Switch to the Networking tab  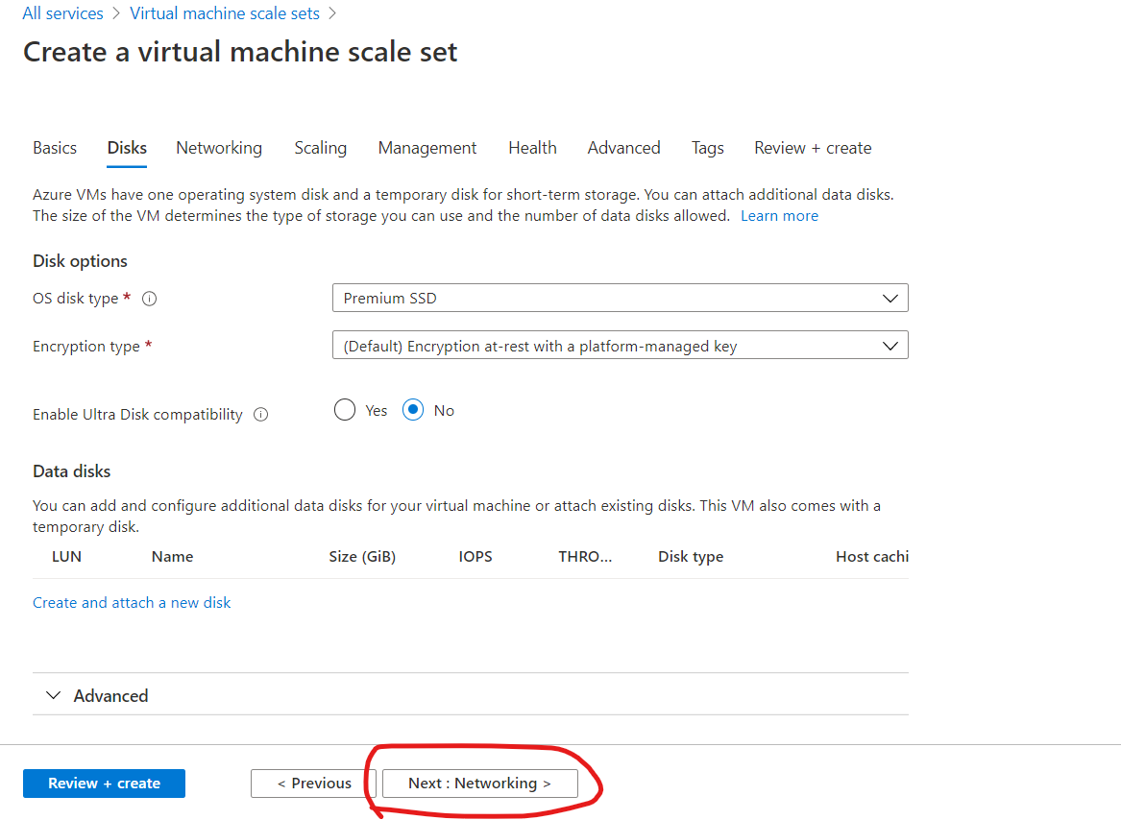click(218, 147)
